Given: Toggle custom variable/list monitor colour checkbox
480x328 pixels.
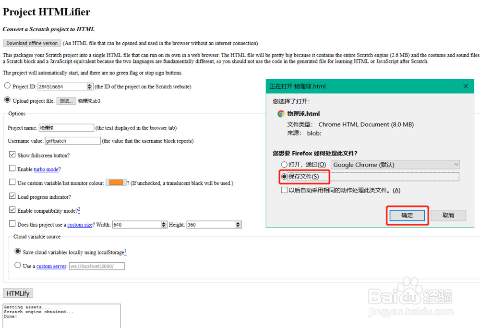Looking at the screenshot, I should [12, 182].
